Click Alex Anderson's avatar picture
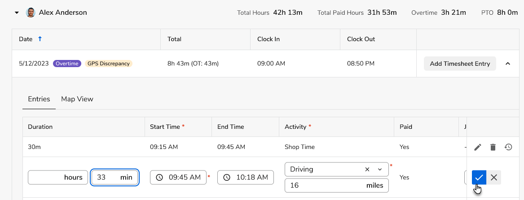524x200 pixels. coord(31,13)
